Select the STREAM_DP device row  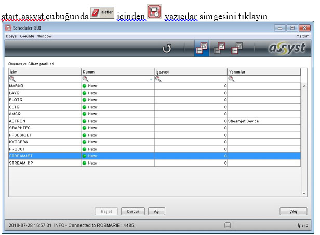[x=154, y=163]
